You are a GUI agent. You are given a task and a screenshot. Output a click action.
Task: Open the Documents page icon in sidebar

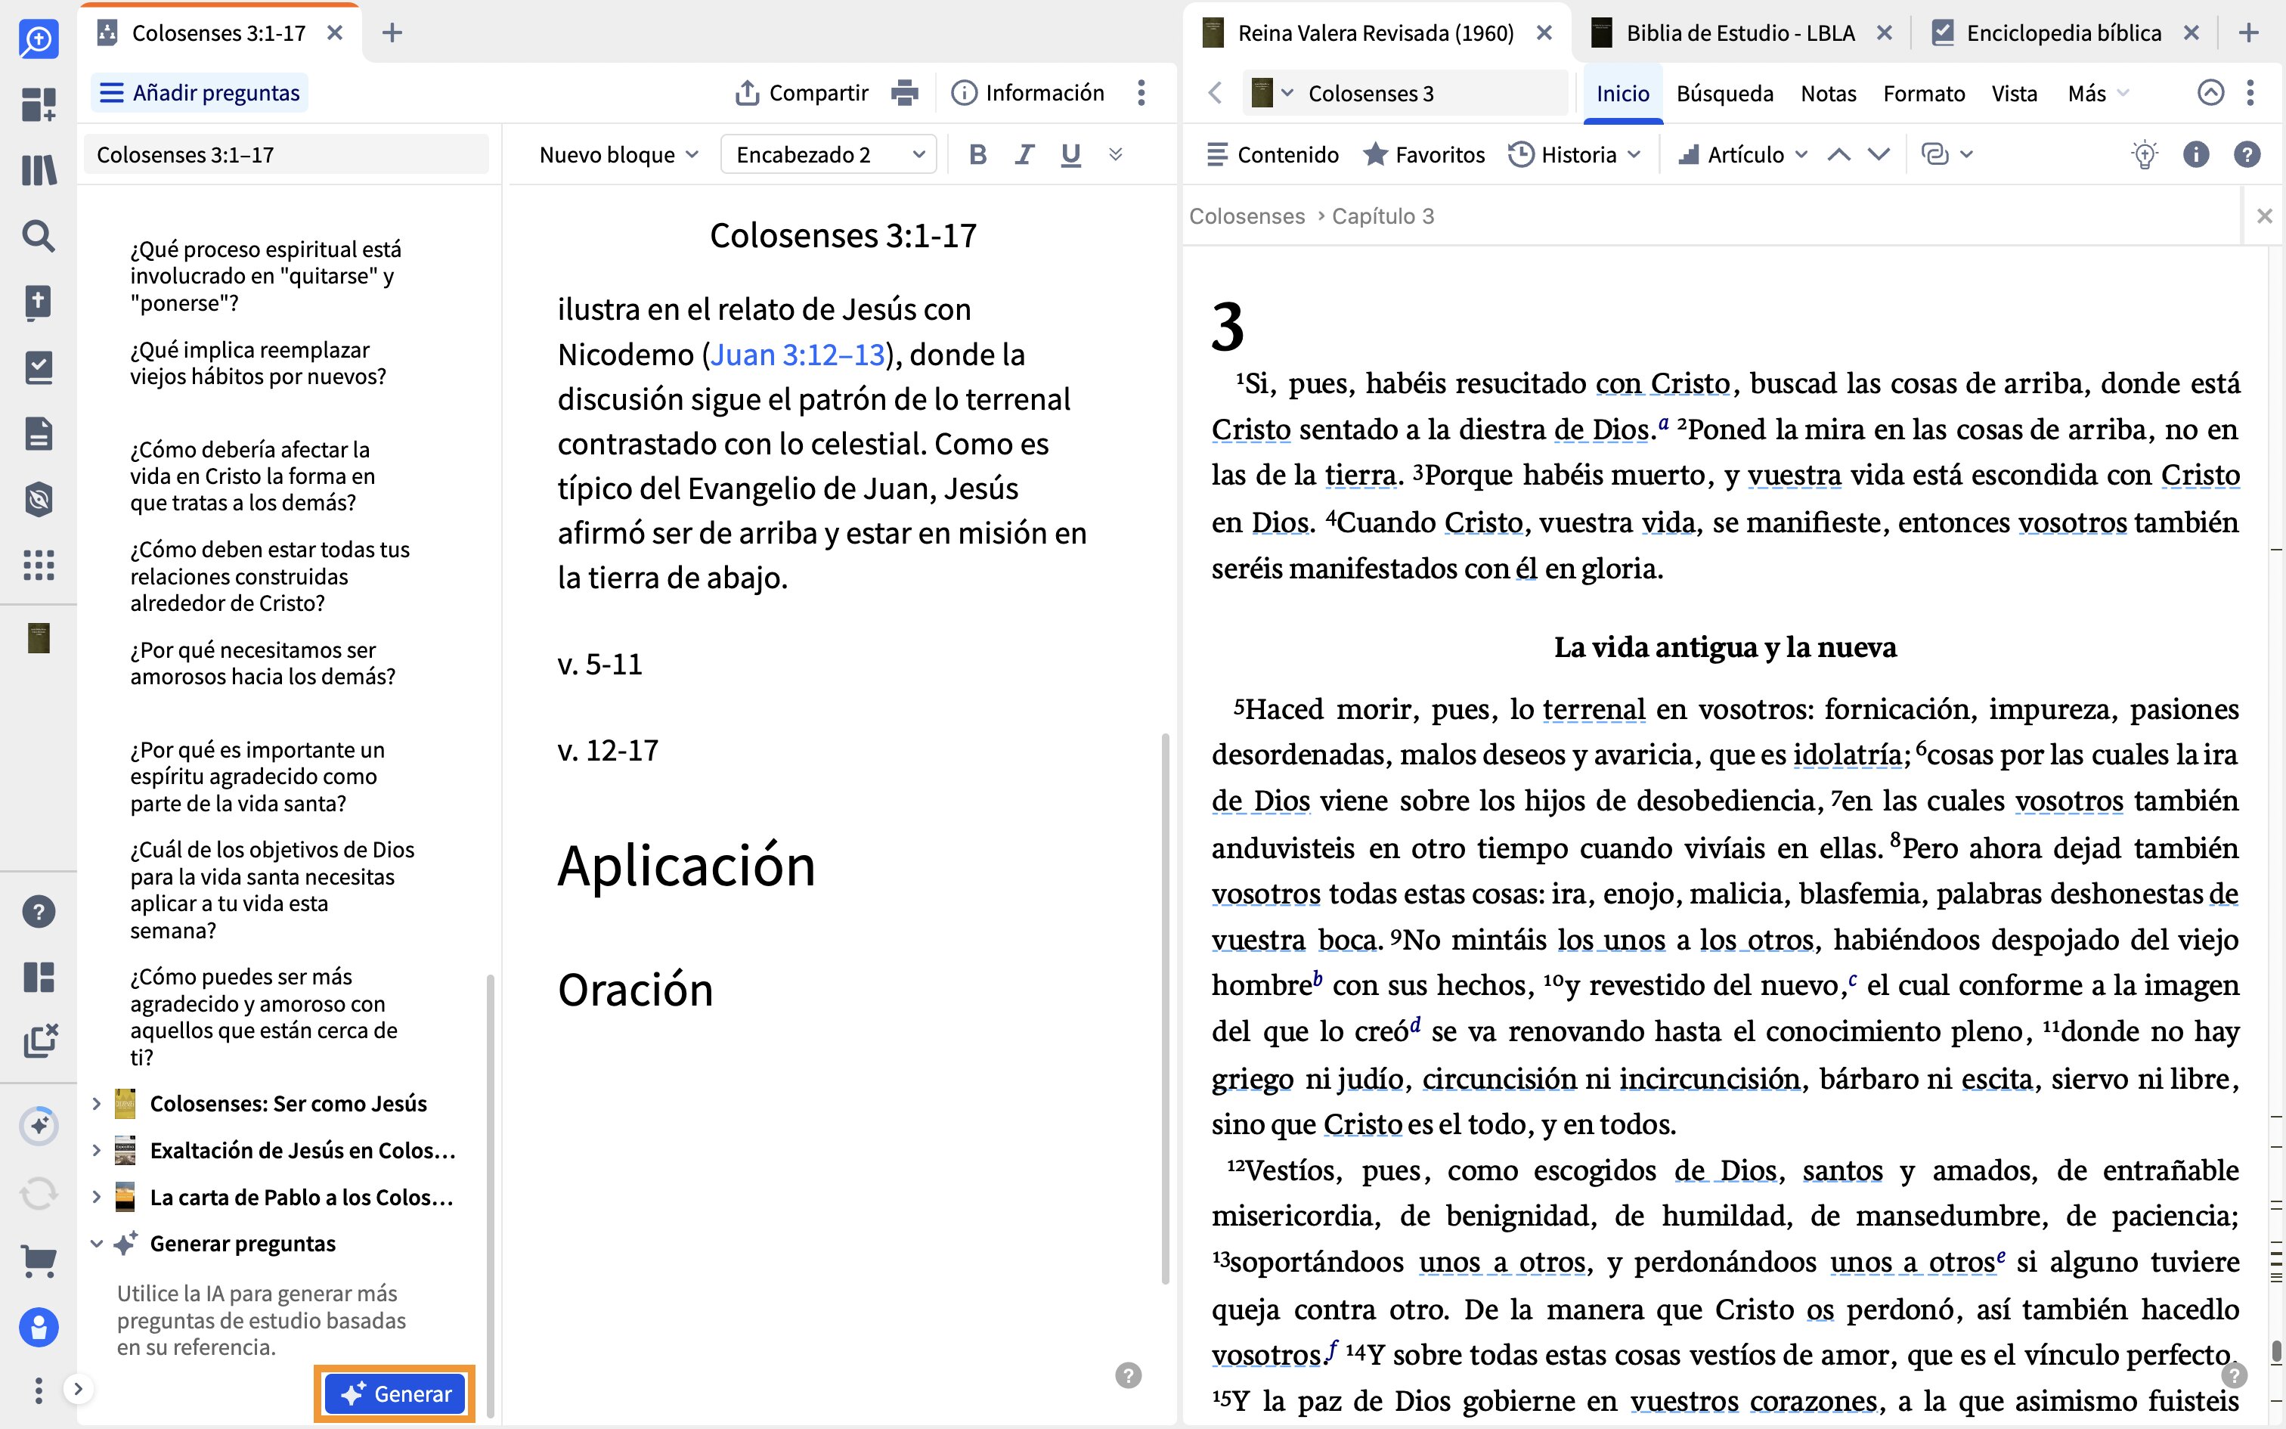39,434
